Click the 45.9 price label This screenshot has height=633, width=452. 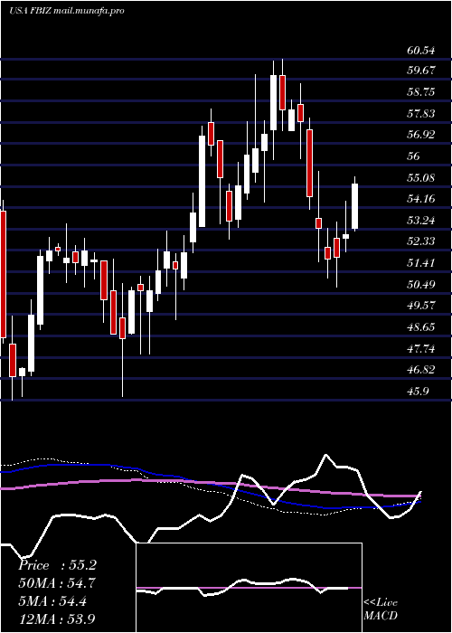[418, 392]
